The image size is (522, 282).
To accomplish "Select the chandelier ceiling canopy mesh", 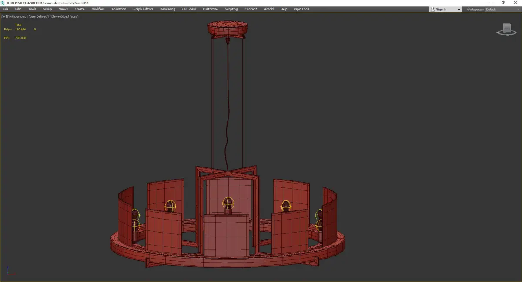I will click(x=228, y=29).
